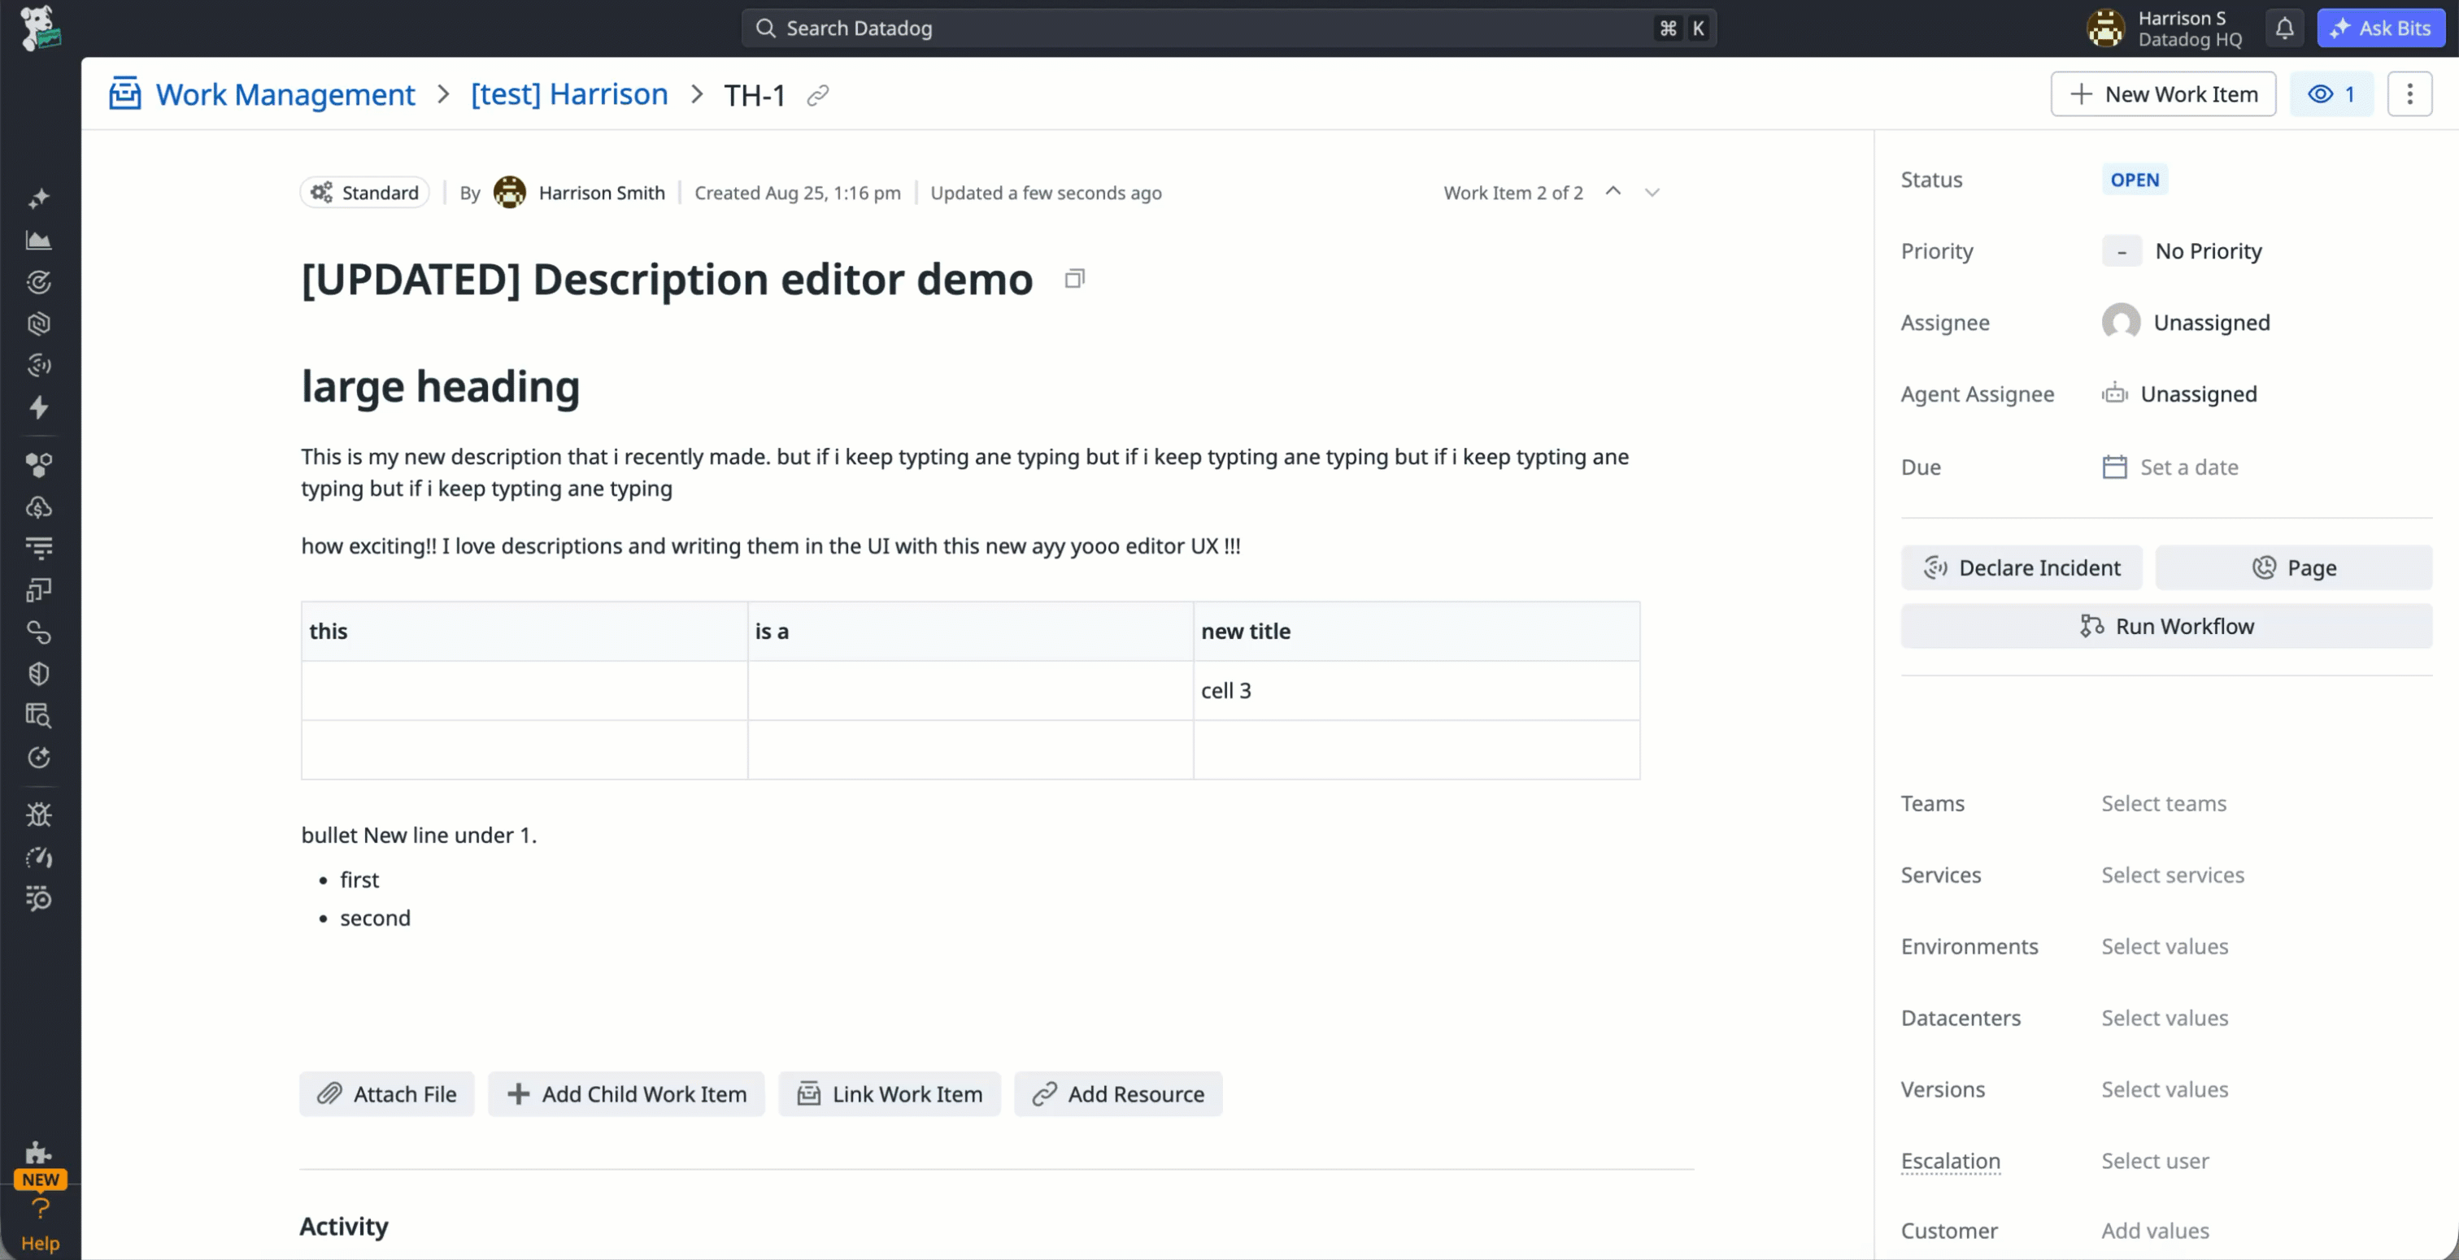This screenshot has height=1260, width=2459.
Task: Focus the Search Datadog field
Action: click(1229, 28)
